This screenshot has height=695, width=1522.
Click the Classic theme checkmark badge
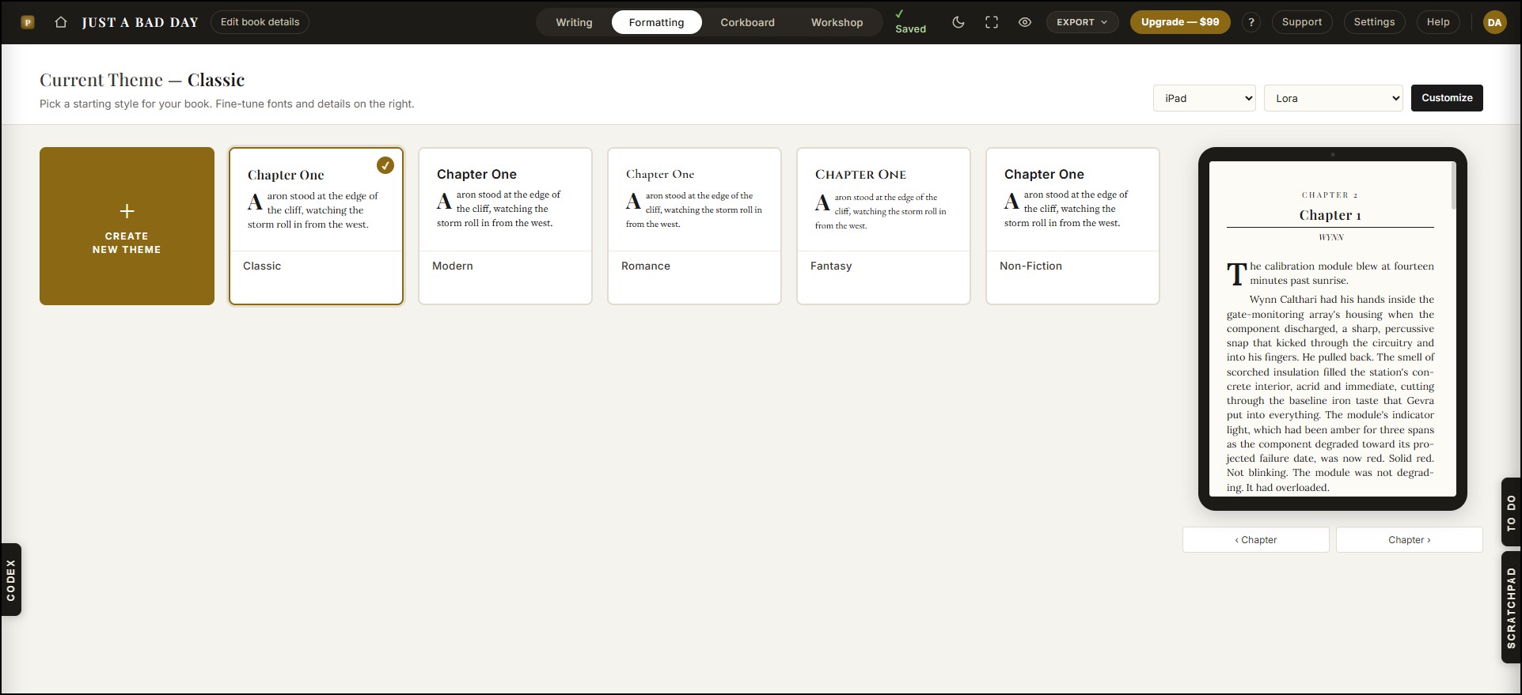click(x=385, y=165)
